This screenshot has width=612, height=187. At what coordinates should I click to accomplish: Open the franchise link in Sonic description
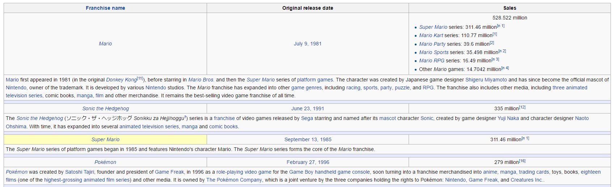click(x=224, y=118)
